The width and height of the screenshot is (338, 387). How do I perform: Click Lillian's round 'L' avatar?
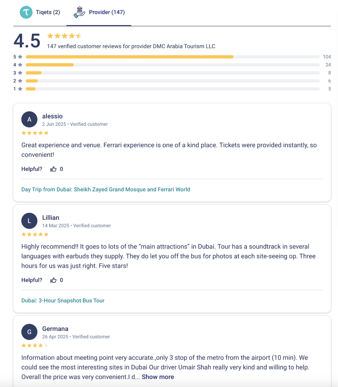(29, 221)
